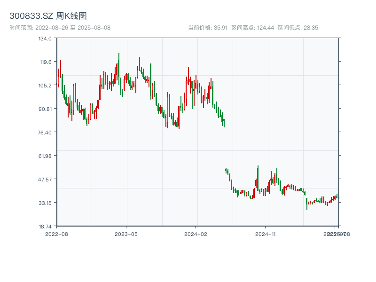
Task: Click the 300833.SZ 周K线图 chart title
Action: (x=48, y=16)
